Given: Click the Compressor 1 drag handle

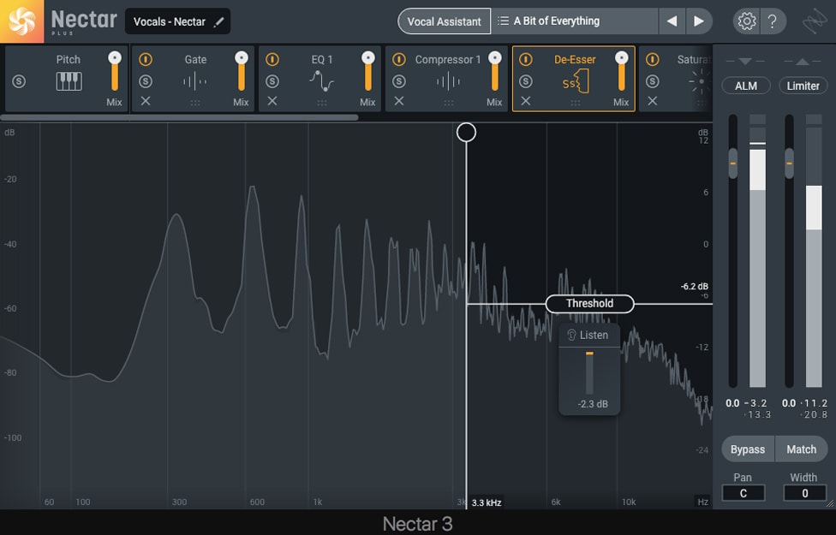Looking at the screenshot, I should click(448, 103).
